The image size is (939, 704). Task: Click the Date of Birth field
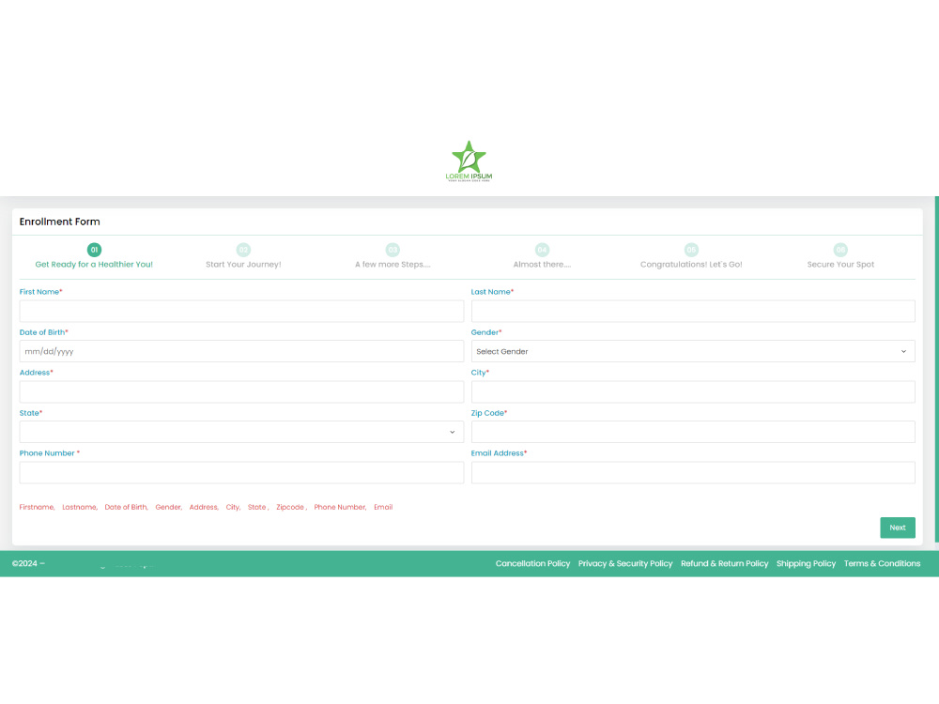(241, 351)
